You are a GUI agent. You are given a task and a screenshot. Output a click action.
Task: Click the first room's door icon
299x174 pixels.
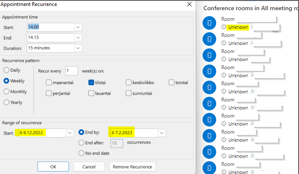point(209,23)
